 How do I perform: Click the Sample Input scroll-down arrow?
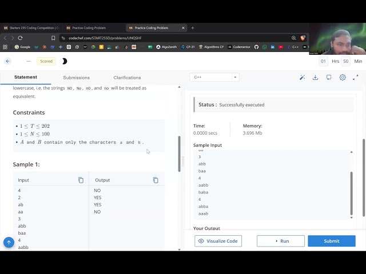(352, 217)
